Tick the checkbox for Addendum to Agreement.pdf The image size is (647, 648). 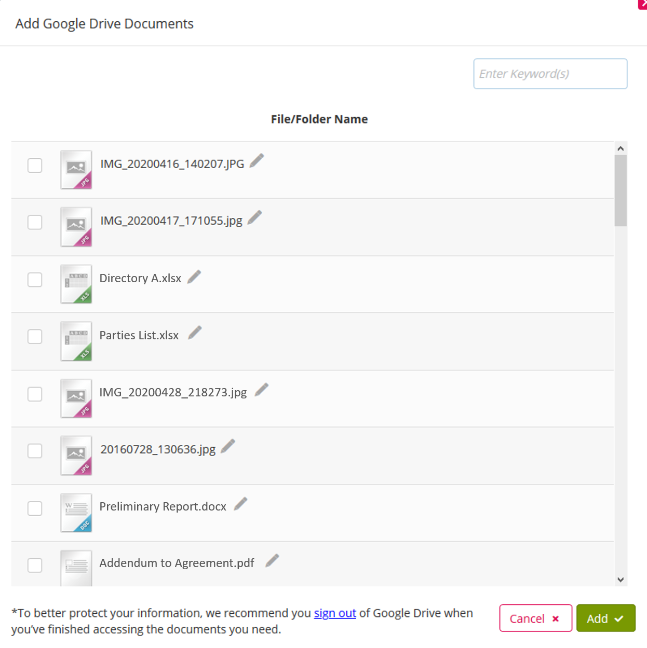(35, 565)
